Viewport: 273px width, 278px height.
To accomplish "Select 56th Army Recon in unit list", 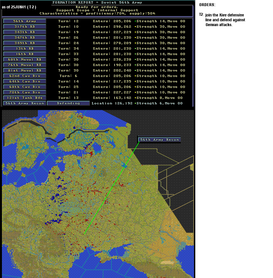I will 25,103.
